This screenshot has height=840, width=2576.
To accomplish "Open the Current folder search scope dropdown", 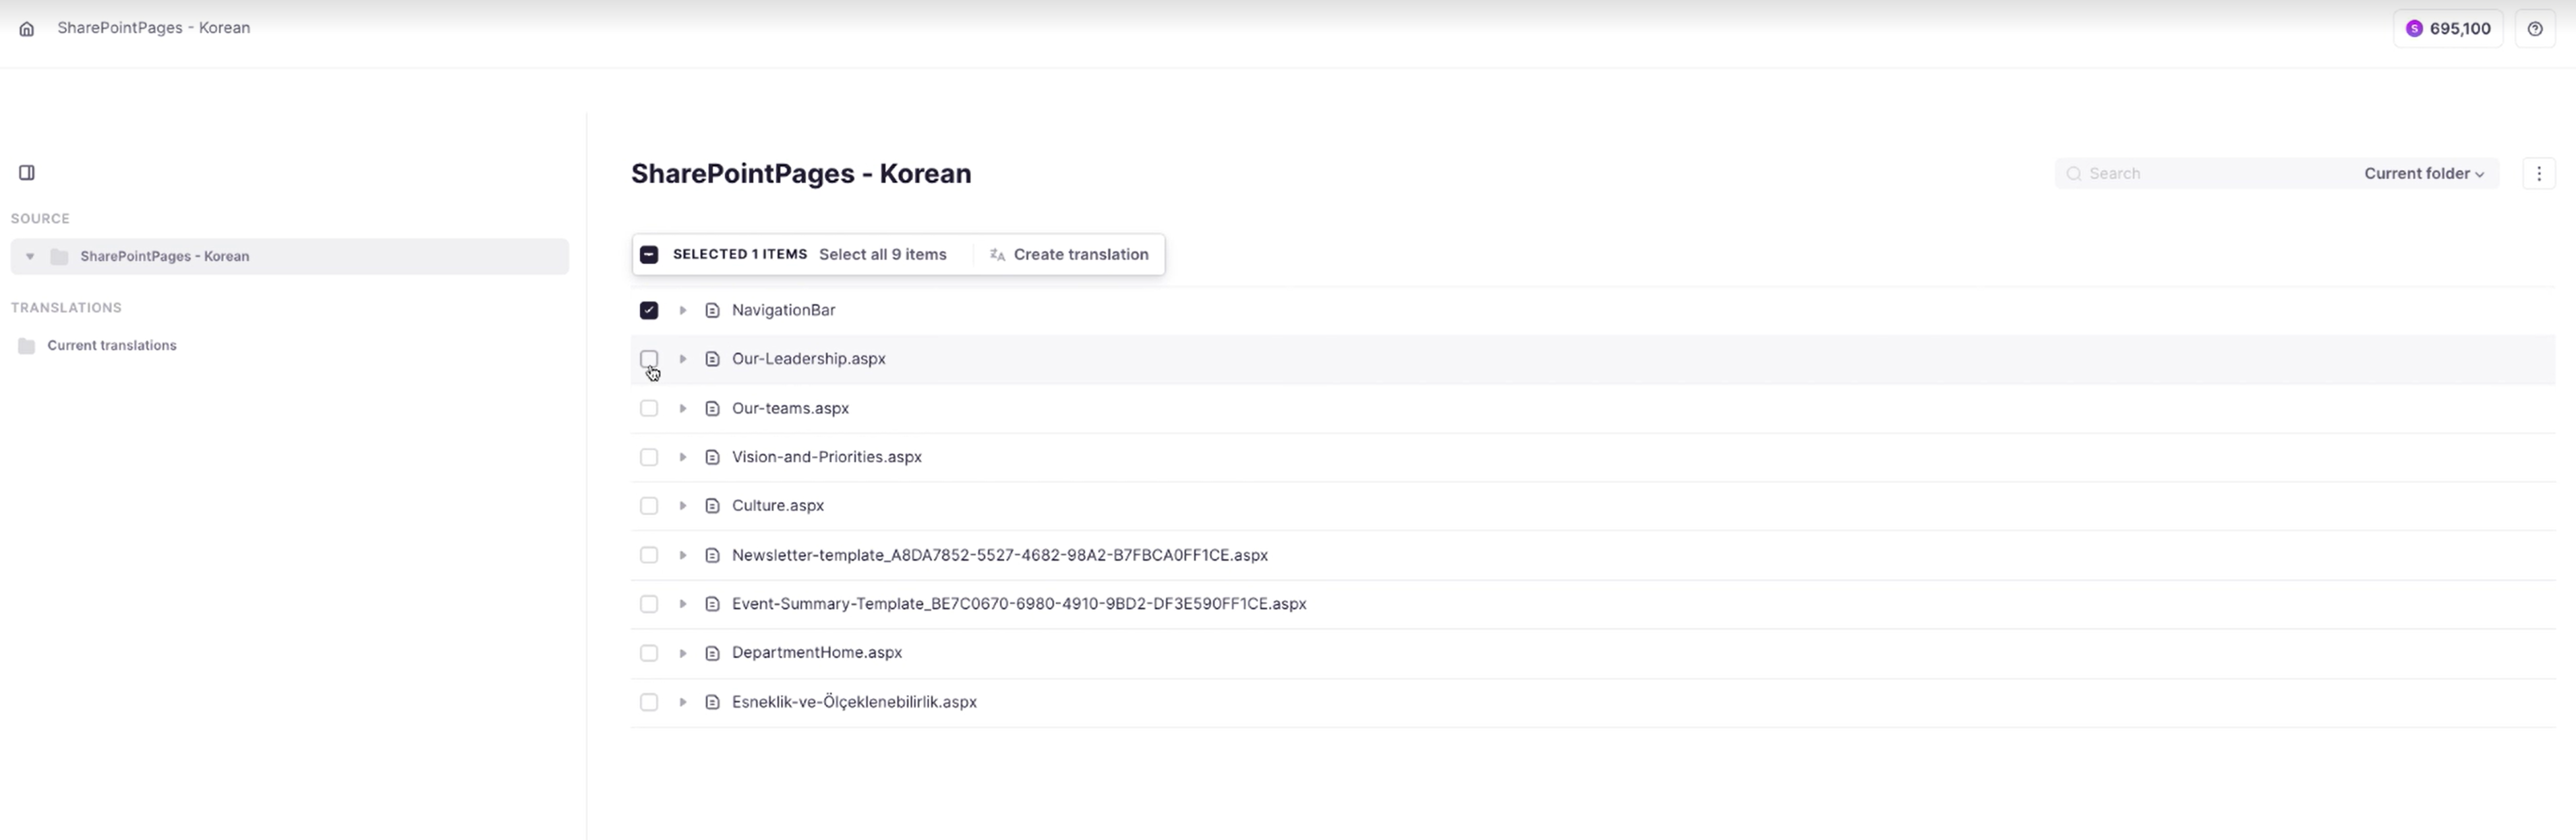I will click(x=2424, y=174).
